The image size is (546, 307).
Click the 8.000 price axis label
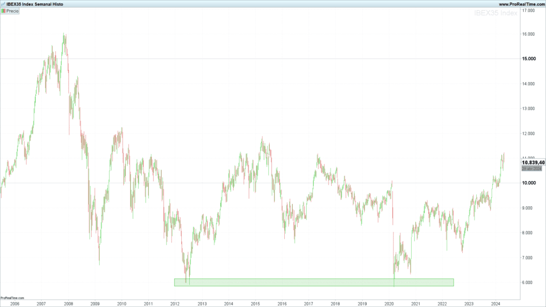tap(527, 233)
